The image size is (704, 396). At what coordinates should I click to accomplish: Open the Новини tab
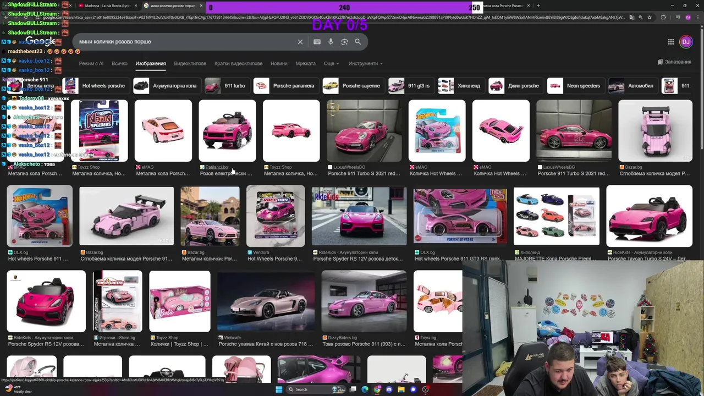tap(279, 63)
